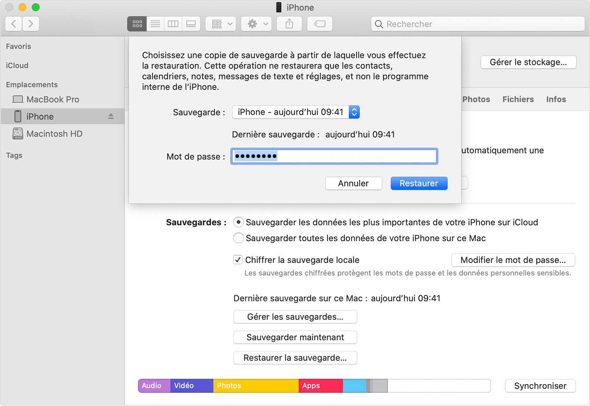This screenshot has width=590, height=406.
Task: Eject the iPhone from sidebar
Action: coord(111,116)
